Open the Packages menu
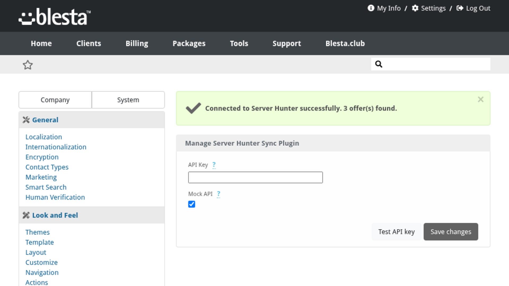The width and height of the screenshot is (509, 286). [189, 43]
